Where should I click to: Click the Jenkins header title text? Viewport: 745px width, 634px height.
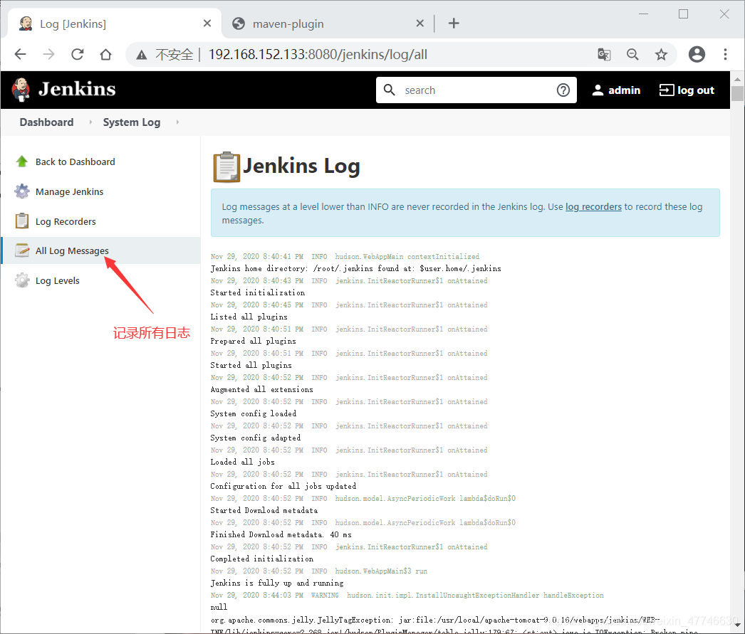pyautogui.click(x=77, y=89)
